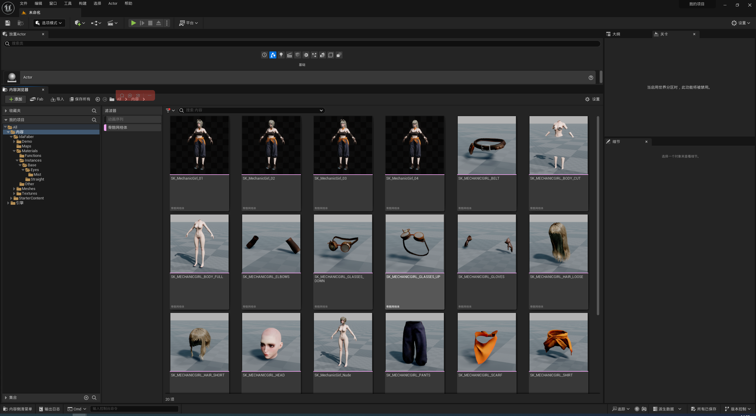Select the Cinematic category clapperboard icon
The image size is (756, 416).
(x=289, y=55)
